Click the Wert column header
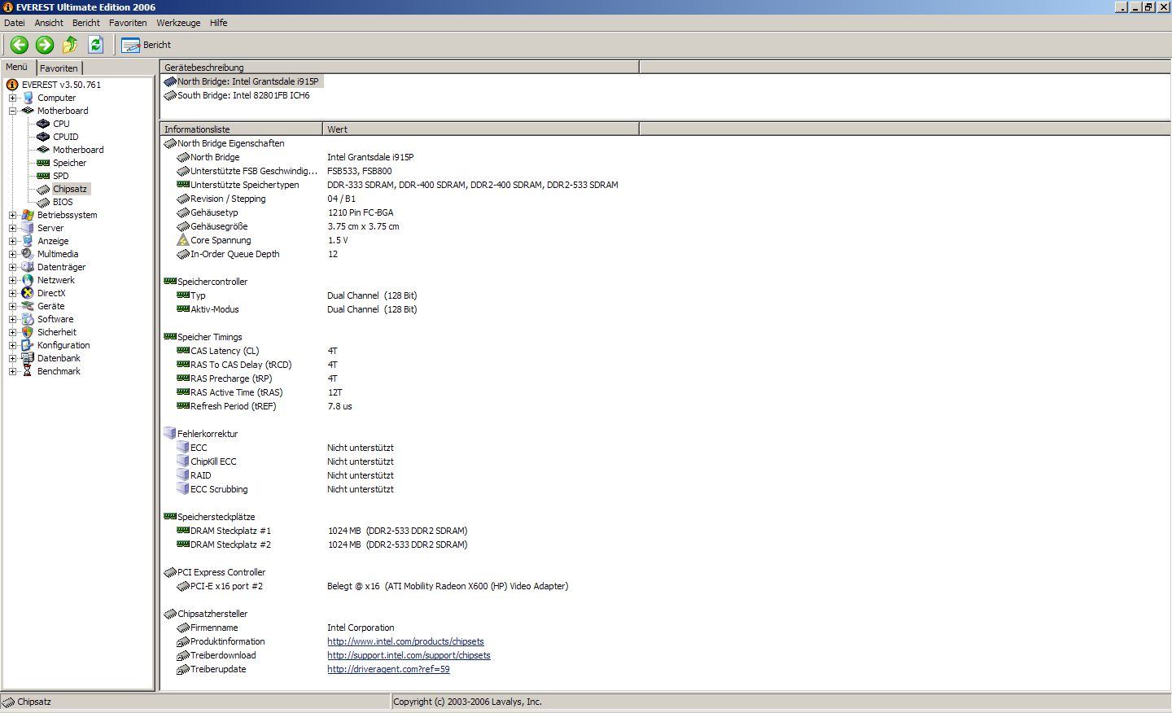This screenshot has width=1172, height=713. [x=481, y=129]
